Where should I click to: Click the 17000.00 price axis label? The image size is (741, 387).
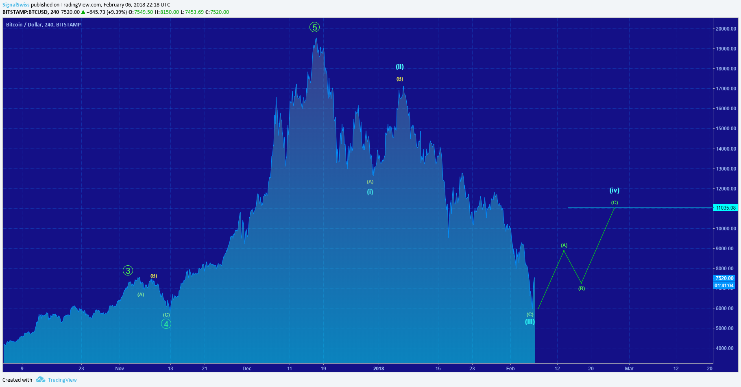(726, 89)
